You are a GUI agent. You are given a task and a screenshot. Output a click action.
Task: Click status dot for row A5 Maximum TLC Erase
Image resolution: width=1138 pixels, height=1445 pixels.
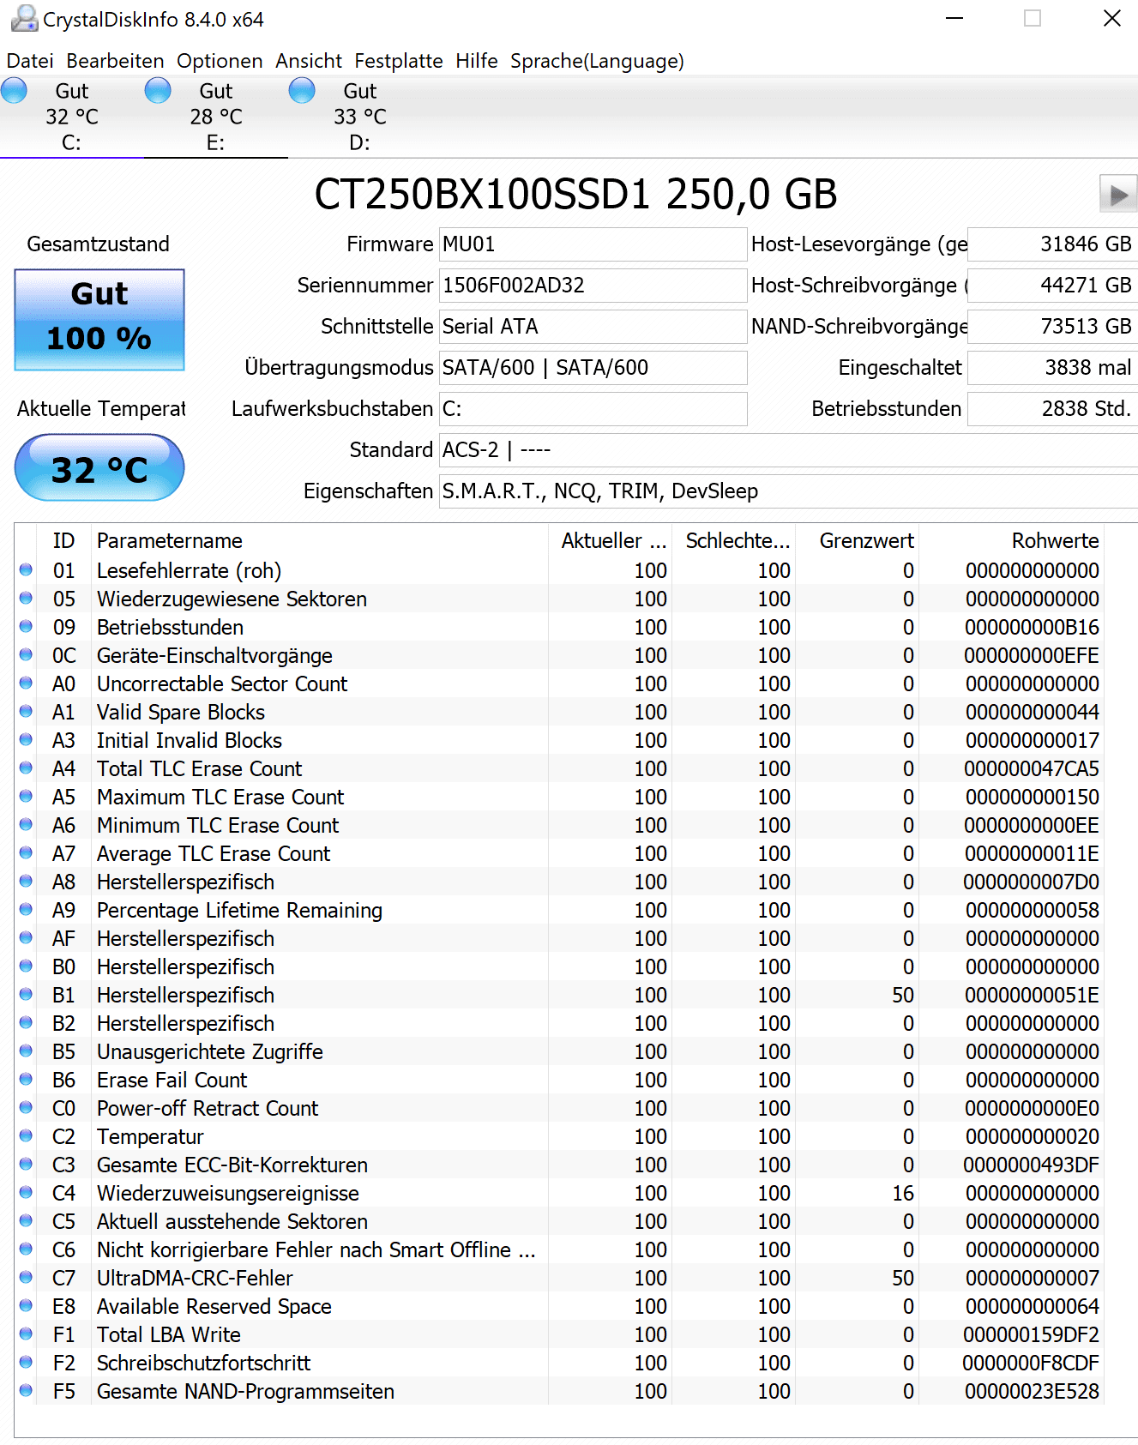[26, 796]
